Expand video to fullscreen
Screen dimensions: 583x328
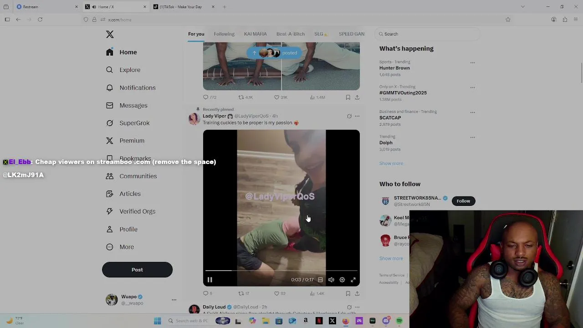pyautogui.click(x=353, y=280)
